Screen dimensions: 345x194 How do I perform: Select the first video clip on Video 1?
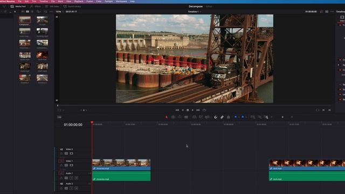click(121, 165)
